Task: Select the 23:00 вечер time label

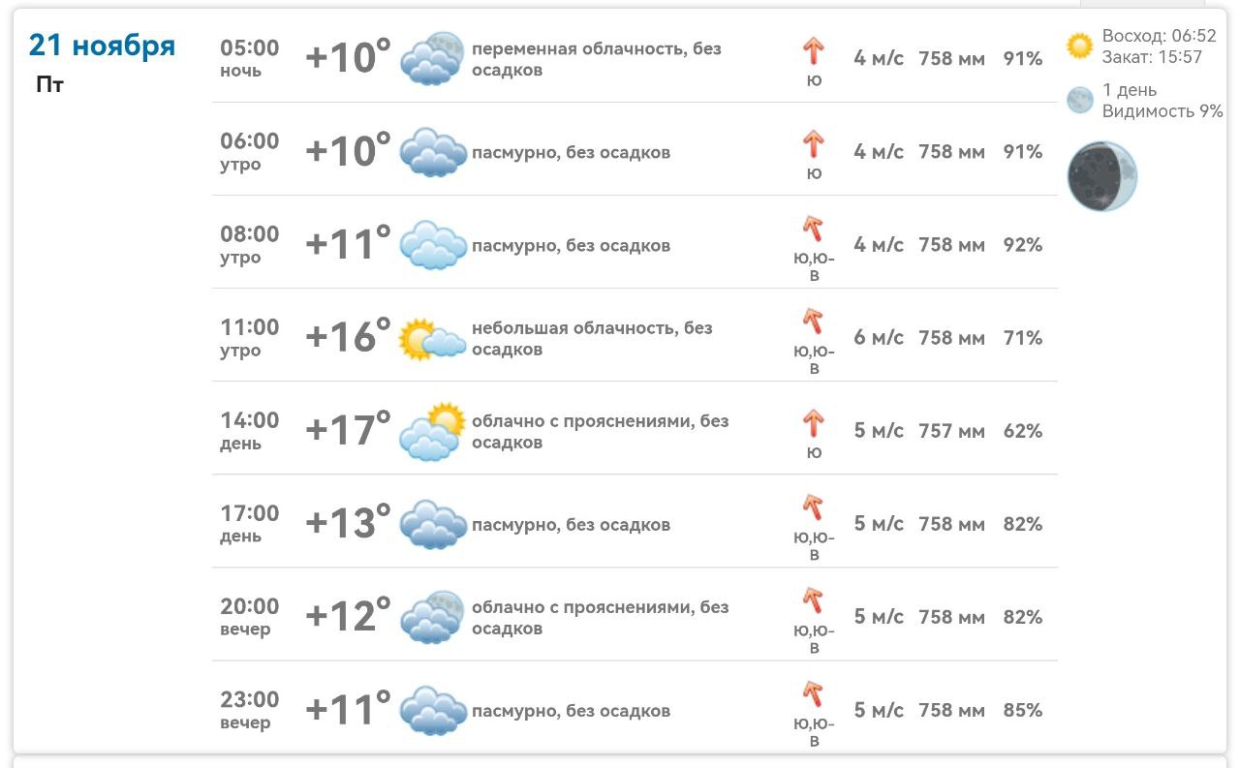Action: click(x=249, y=710)
